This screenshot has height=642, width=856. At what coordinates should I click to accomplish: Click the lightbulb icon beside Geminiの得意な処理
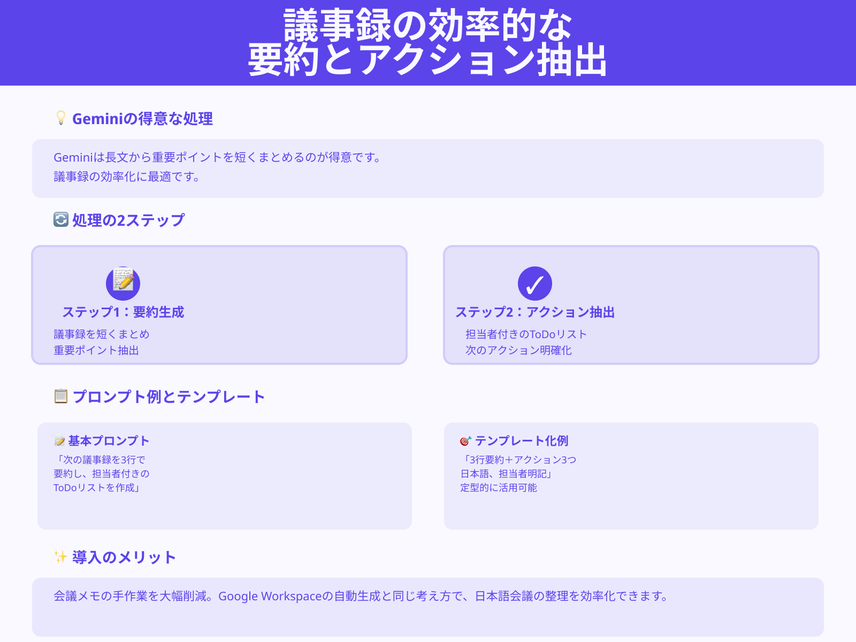pos(60,119)
